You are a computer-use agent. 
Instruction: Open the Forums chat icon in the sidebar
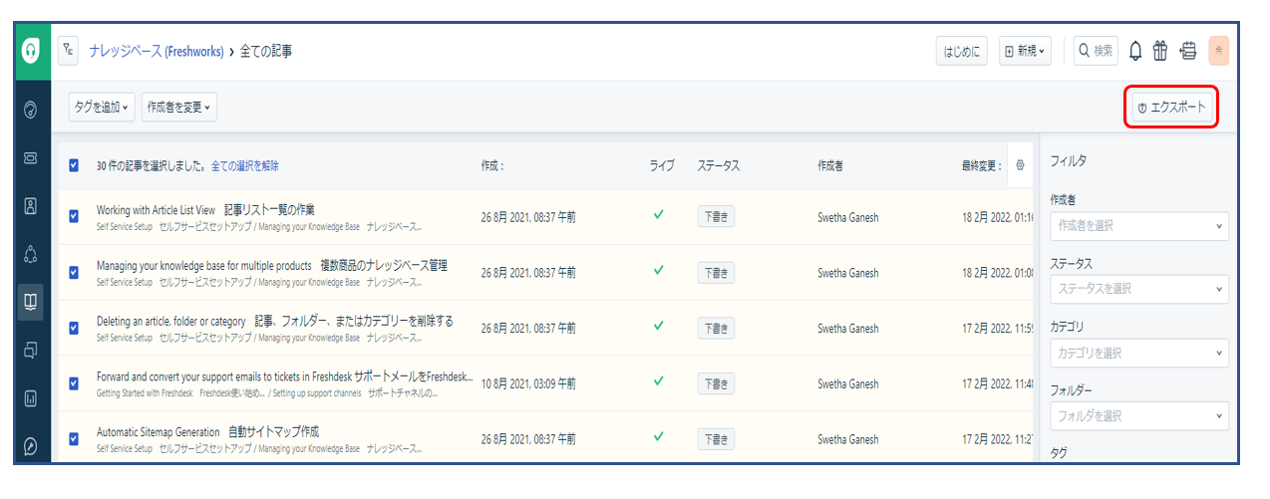tap(31, 350)
